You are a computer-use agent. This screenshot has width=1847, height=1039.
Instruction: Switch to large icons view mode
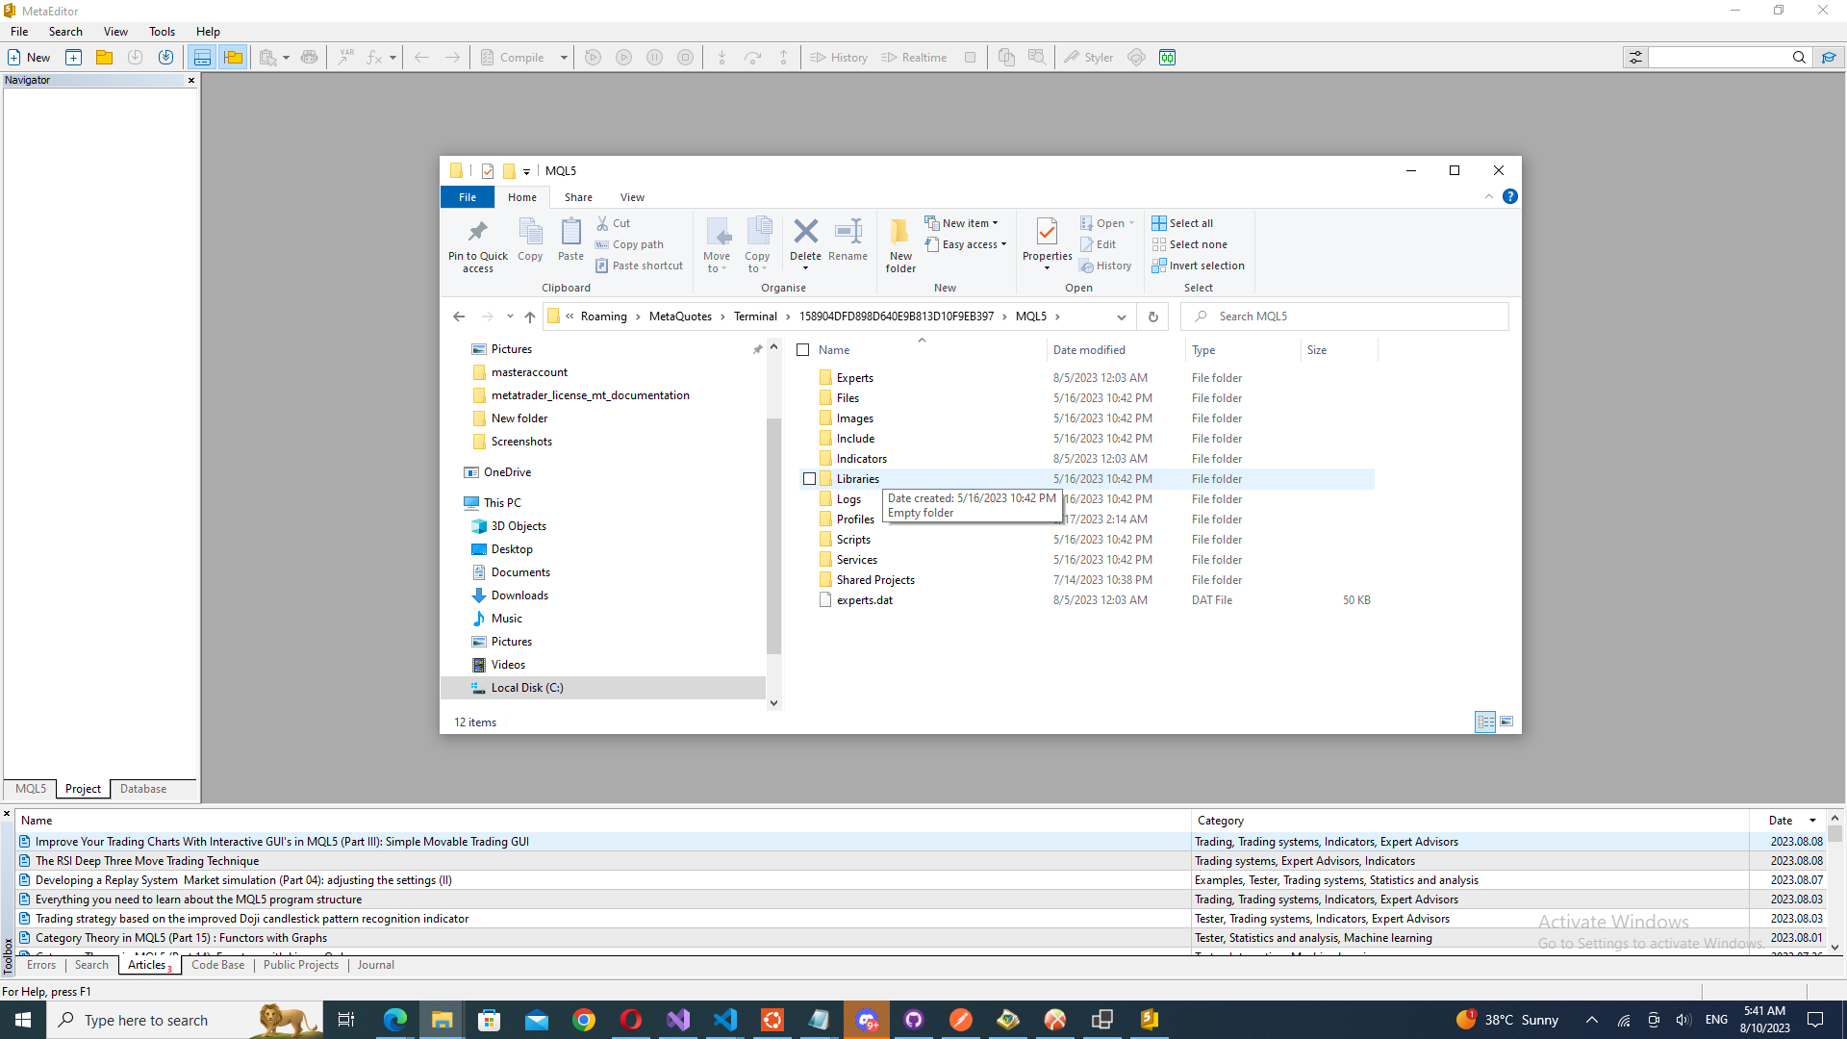click(1506, 722)
